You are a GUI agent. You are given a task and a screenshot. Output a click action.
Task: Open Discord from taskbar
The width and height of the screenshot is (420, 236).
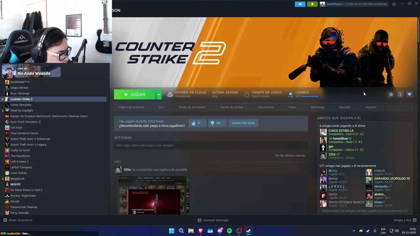pos(220,231)
